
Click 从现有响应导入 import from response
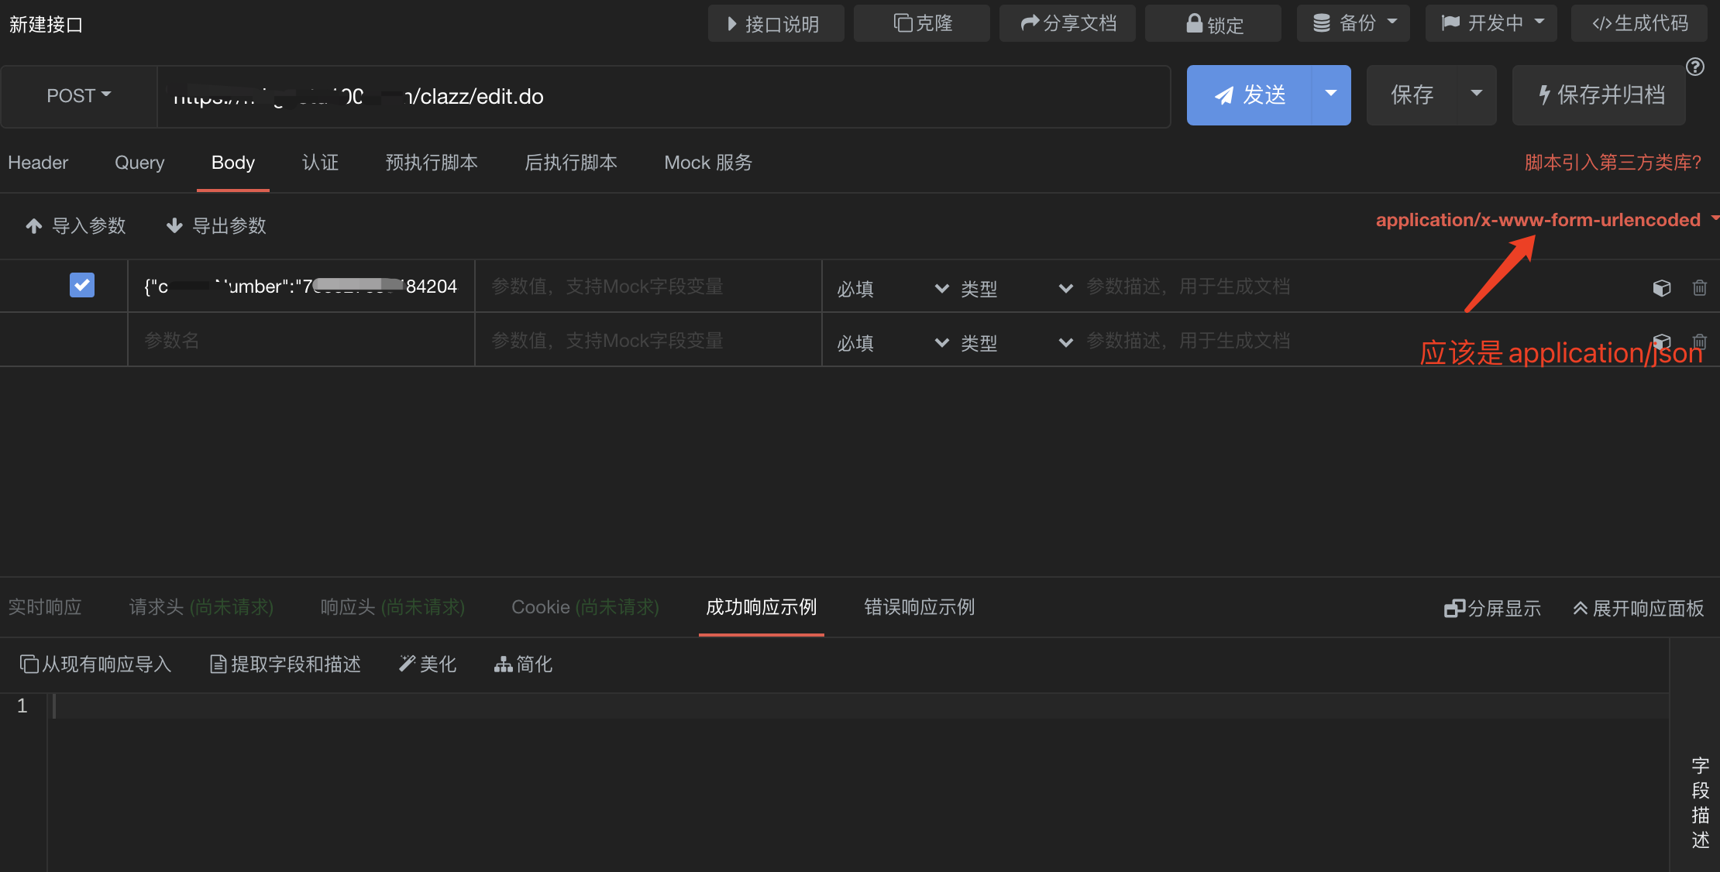point(95,664)
